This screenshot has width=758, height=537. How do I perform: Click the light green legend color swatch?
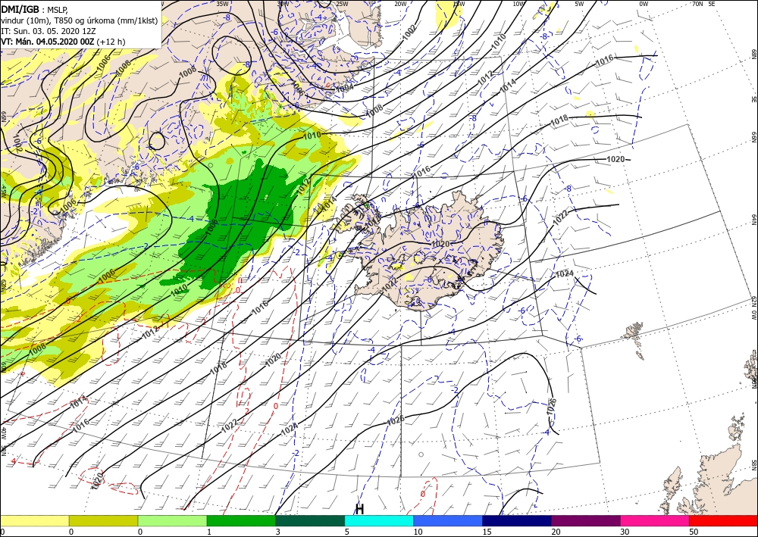click(x=172, y=520)
